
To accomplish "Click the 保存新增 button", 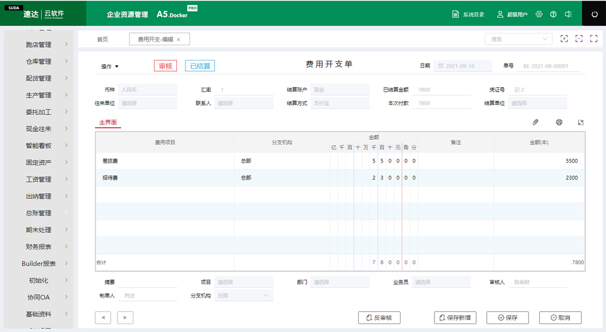I will (455, 317).
